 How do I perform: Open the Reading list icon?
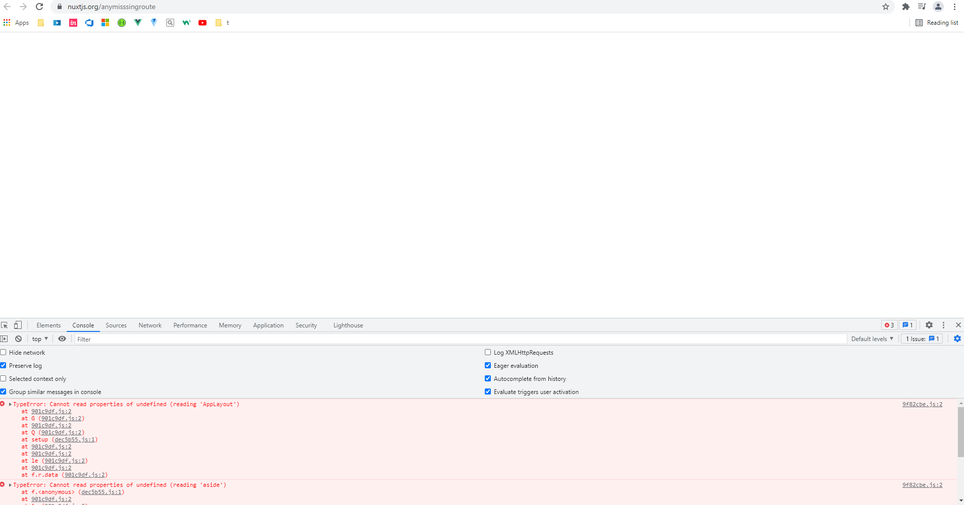click(x=919, y=23)
